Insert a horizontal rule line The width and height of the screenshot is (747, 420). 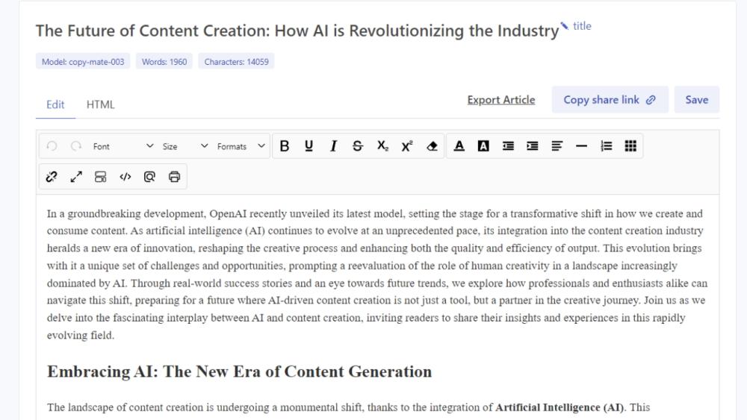(x=581, y=146)
